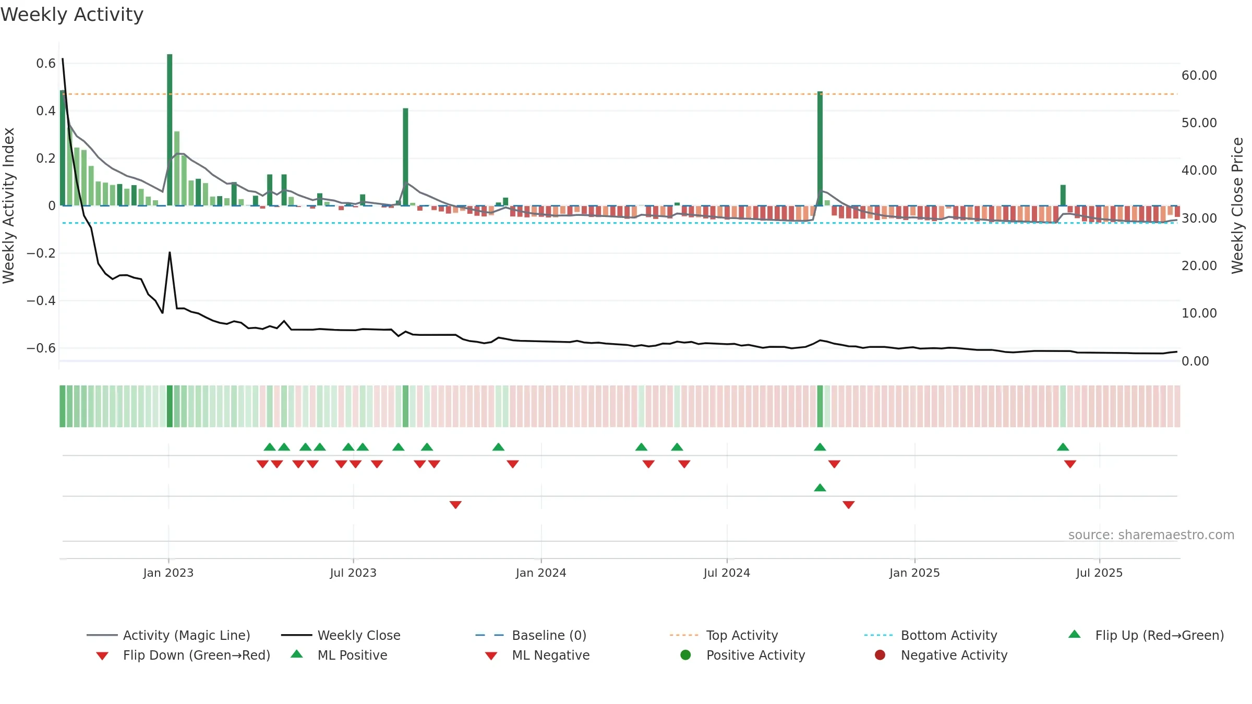Toggle Flip Up (Red→Green) legend entry
1252x704 pixels.
coord(1146,635)
